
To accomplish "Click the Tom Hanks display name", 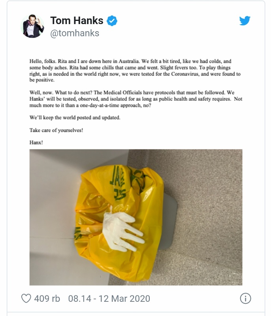I will (77, 21).
